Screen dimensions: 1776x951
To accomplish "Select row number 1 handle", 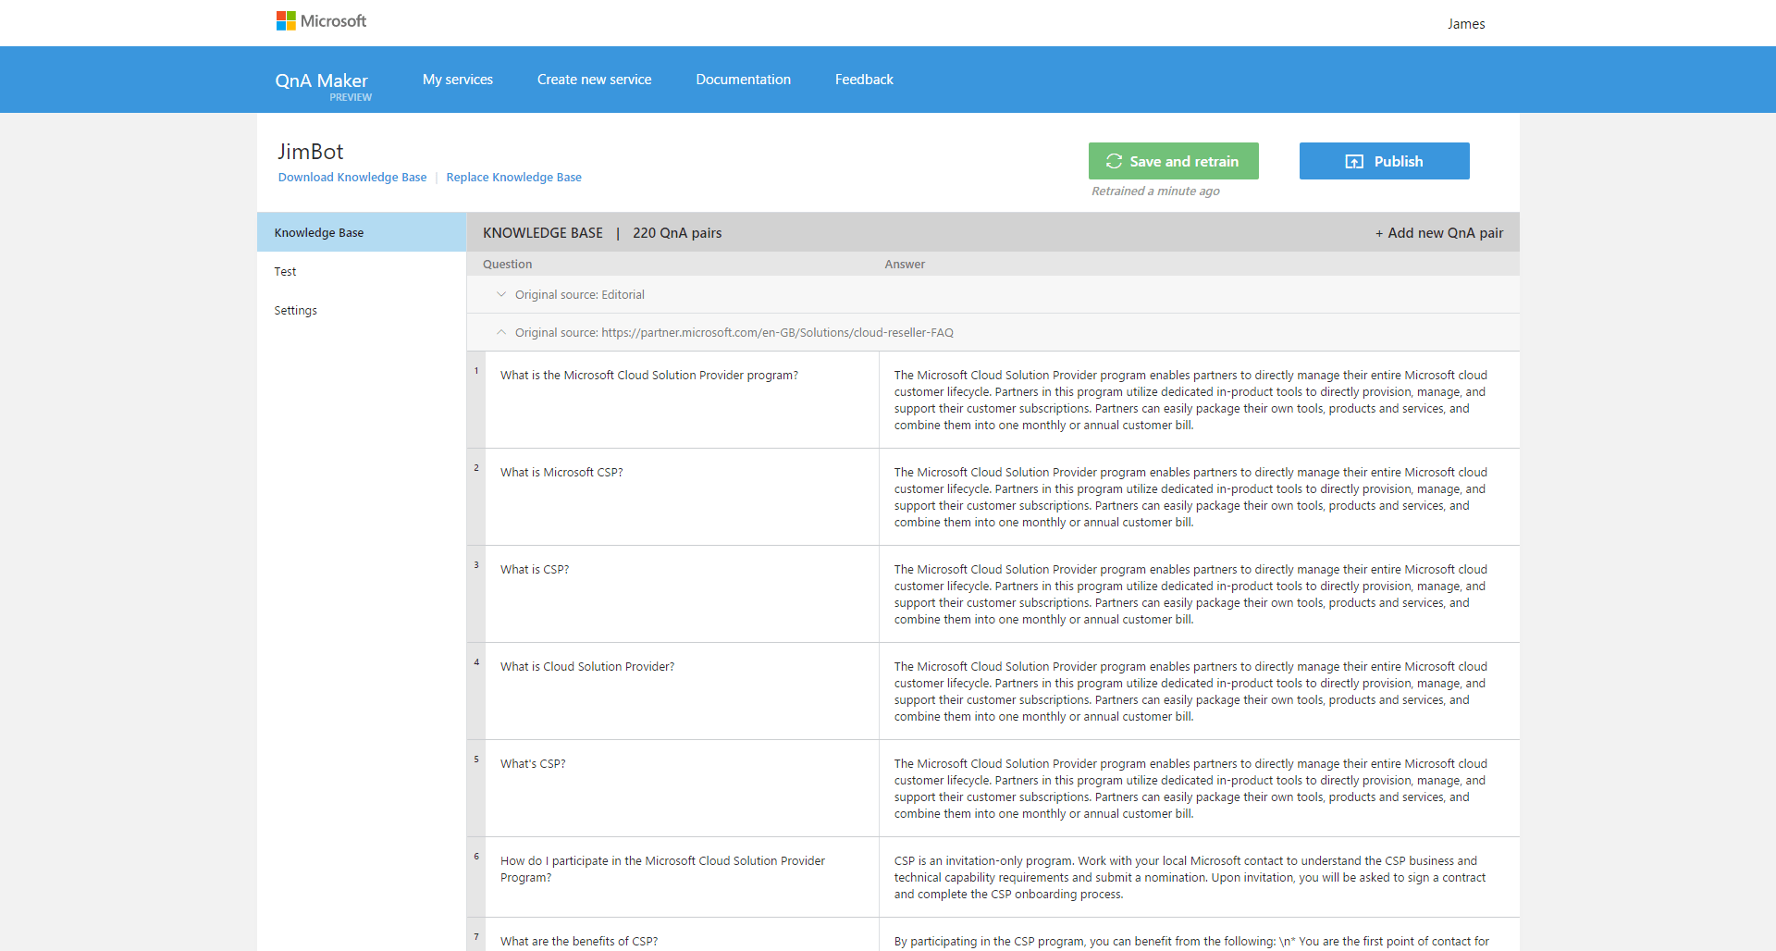I will (x=476, y=400).
